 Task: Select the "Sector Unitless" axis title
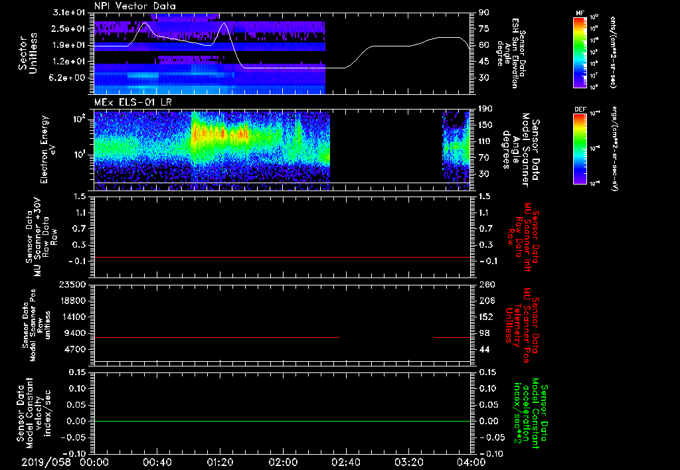[x=28, y=53]
